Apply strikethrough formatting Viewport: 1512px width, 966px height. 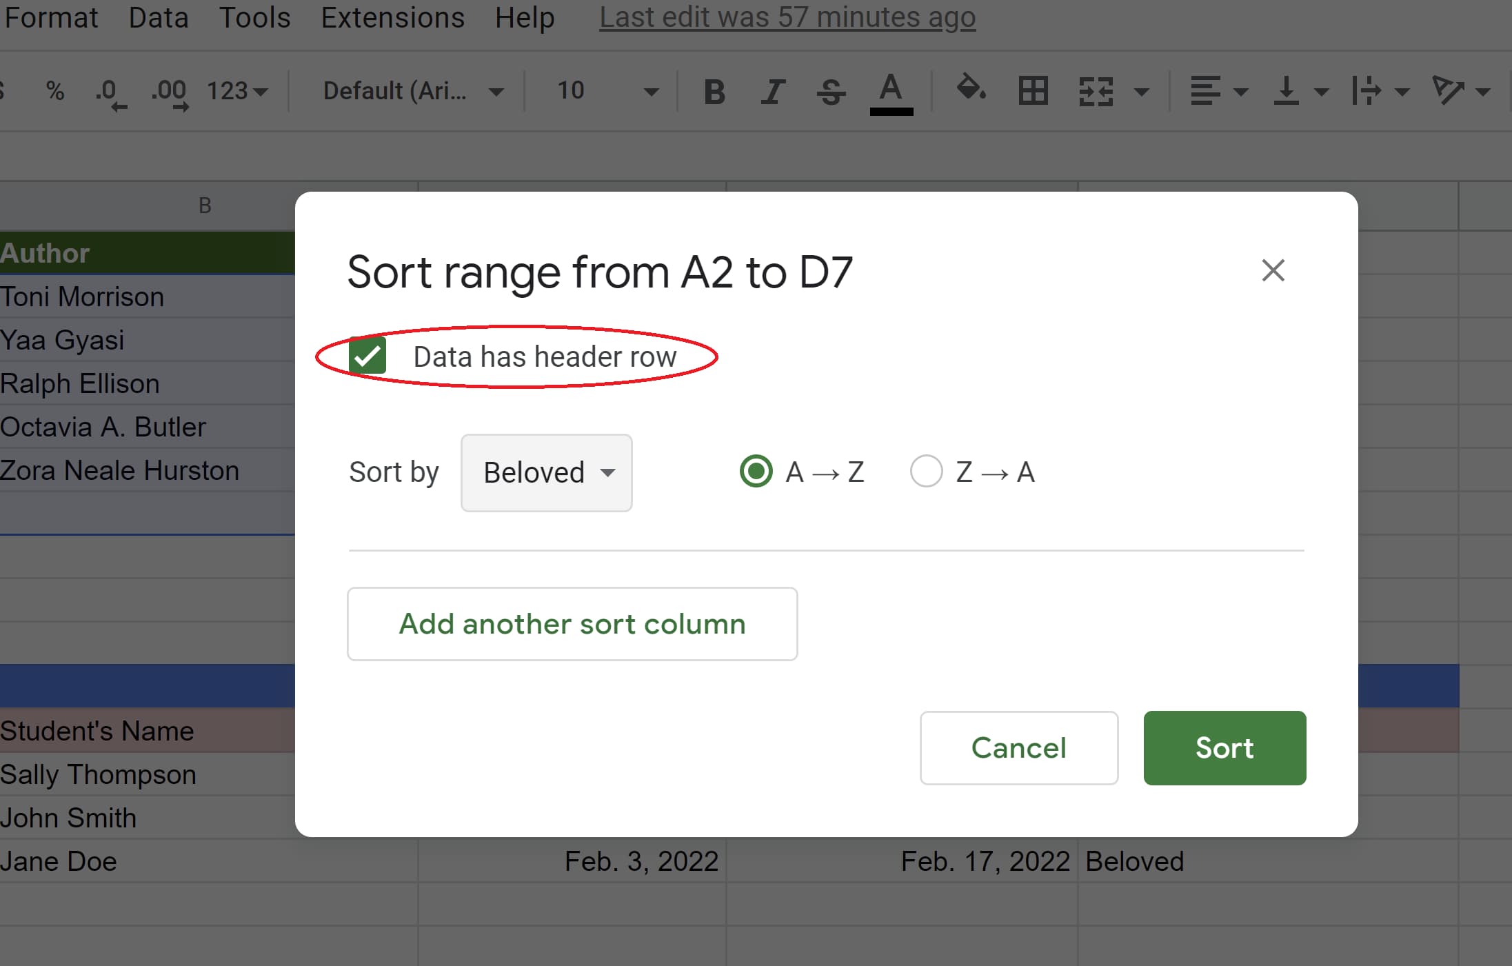pos(831,91)
